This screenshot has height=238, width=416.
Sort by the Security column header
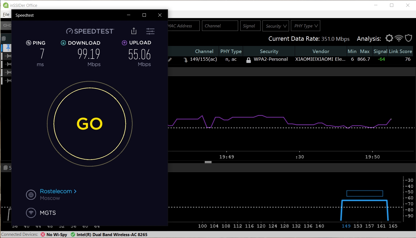coord(269,51)
